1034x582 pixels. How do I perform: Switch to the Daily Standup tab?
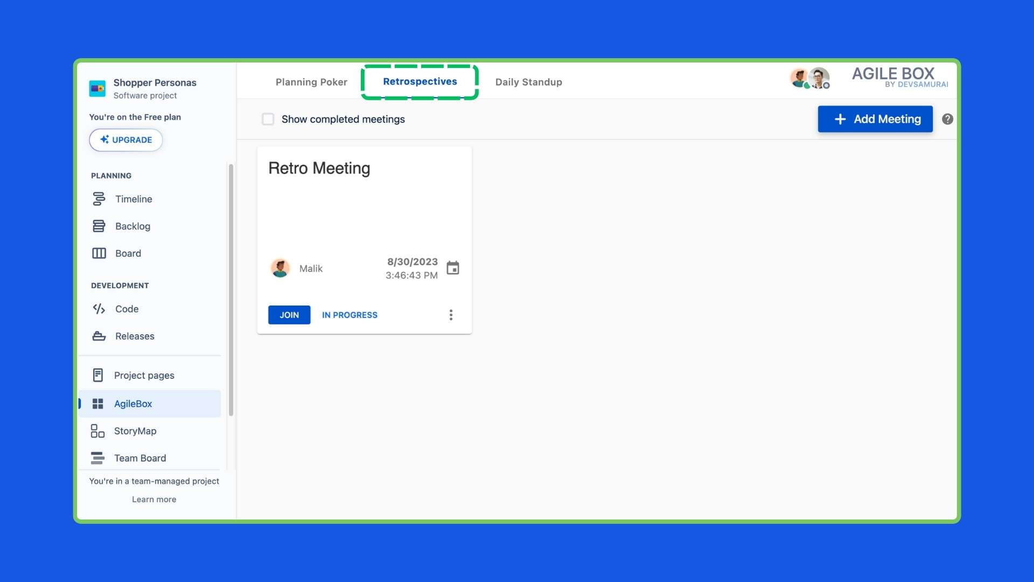tap(528, 82)
